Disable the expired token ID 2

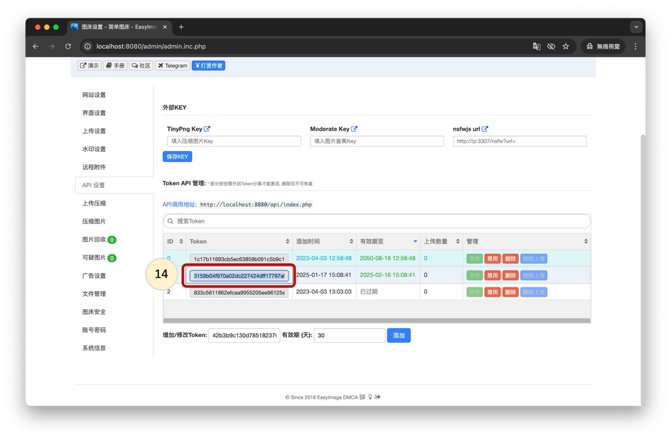pyautogui.click(x=492, y=292)
